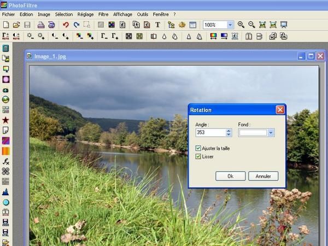The width and height of the screenshot is (328, 246).
Task: Increase saturation with colored squares plus icon
Action: (90, 36)
